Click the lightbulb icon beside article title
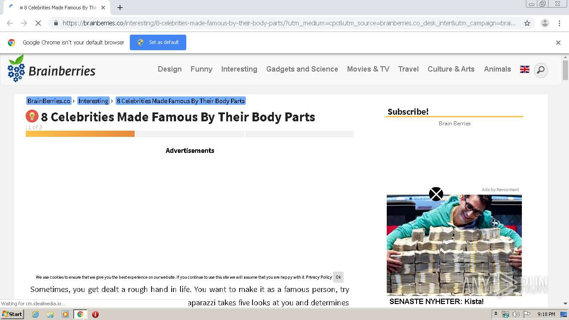 pos(32,116)
